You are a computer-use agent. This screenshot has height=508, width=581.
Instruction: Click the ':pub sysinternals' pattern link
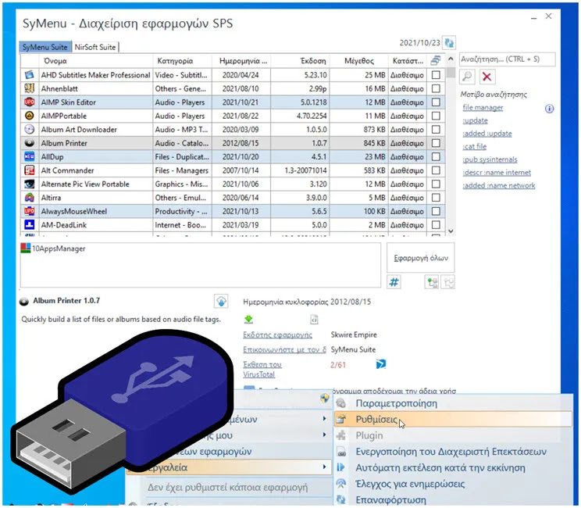click(490, 159)
